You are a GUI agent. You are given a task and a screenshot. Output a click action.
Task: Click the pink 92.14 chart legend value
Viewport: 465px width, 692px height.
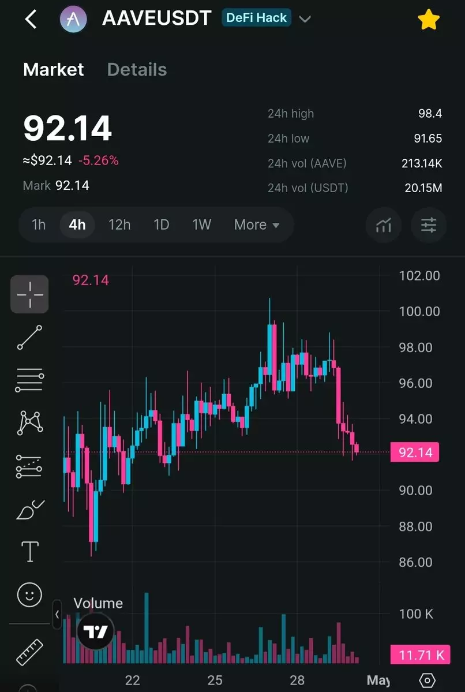coord(91,280)
